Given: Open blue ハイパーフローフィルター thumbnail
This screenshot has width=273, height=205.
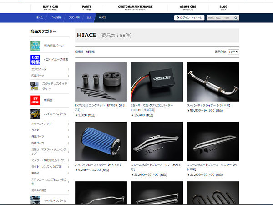Looking at the screenshot, I should coord(101,141).
